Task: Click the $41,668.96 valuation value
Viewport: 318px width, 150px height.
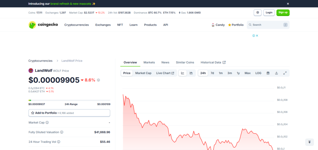Action: (x=102, y=132)
